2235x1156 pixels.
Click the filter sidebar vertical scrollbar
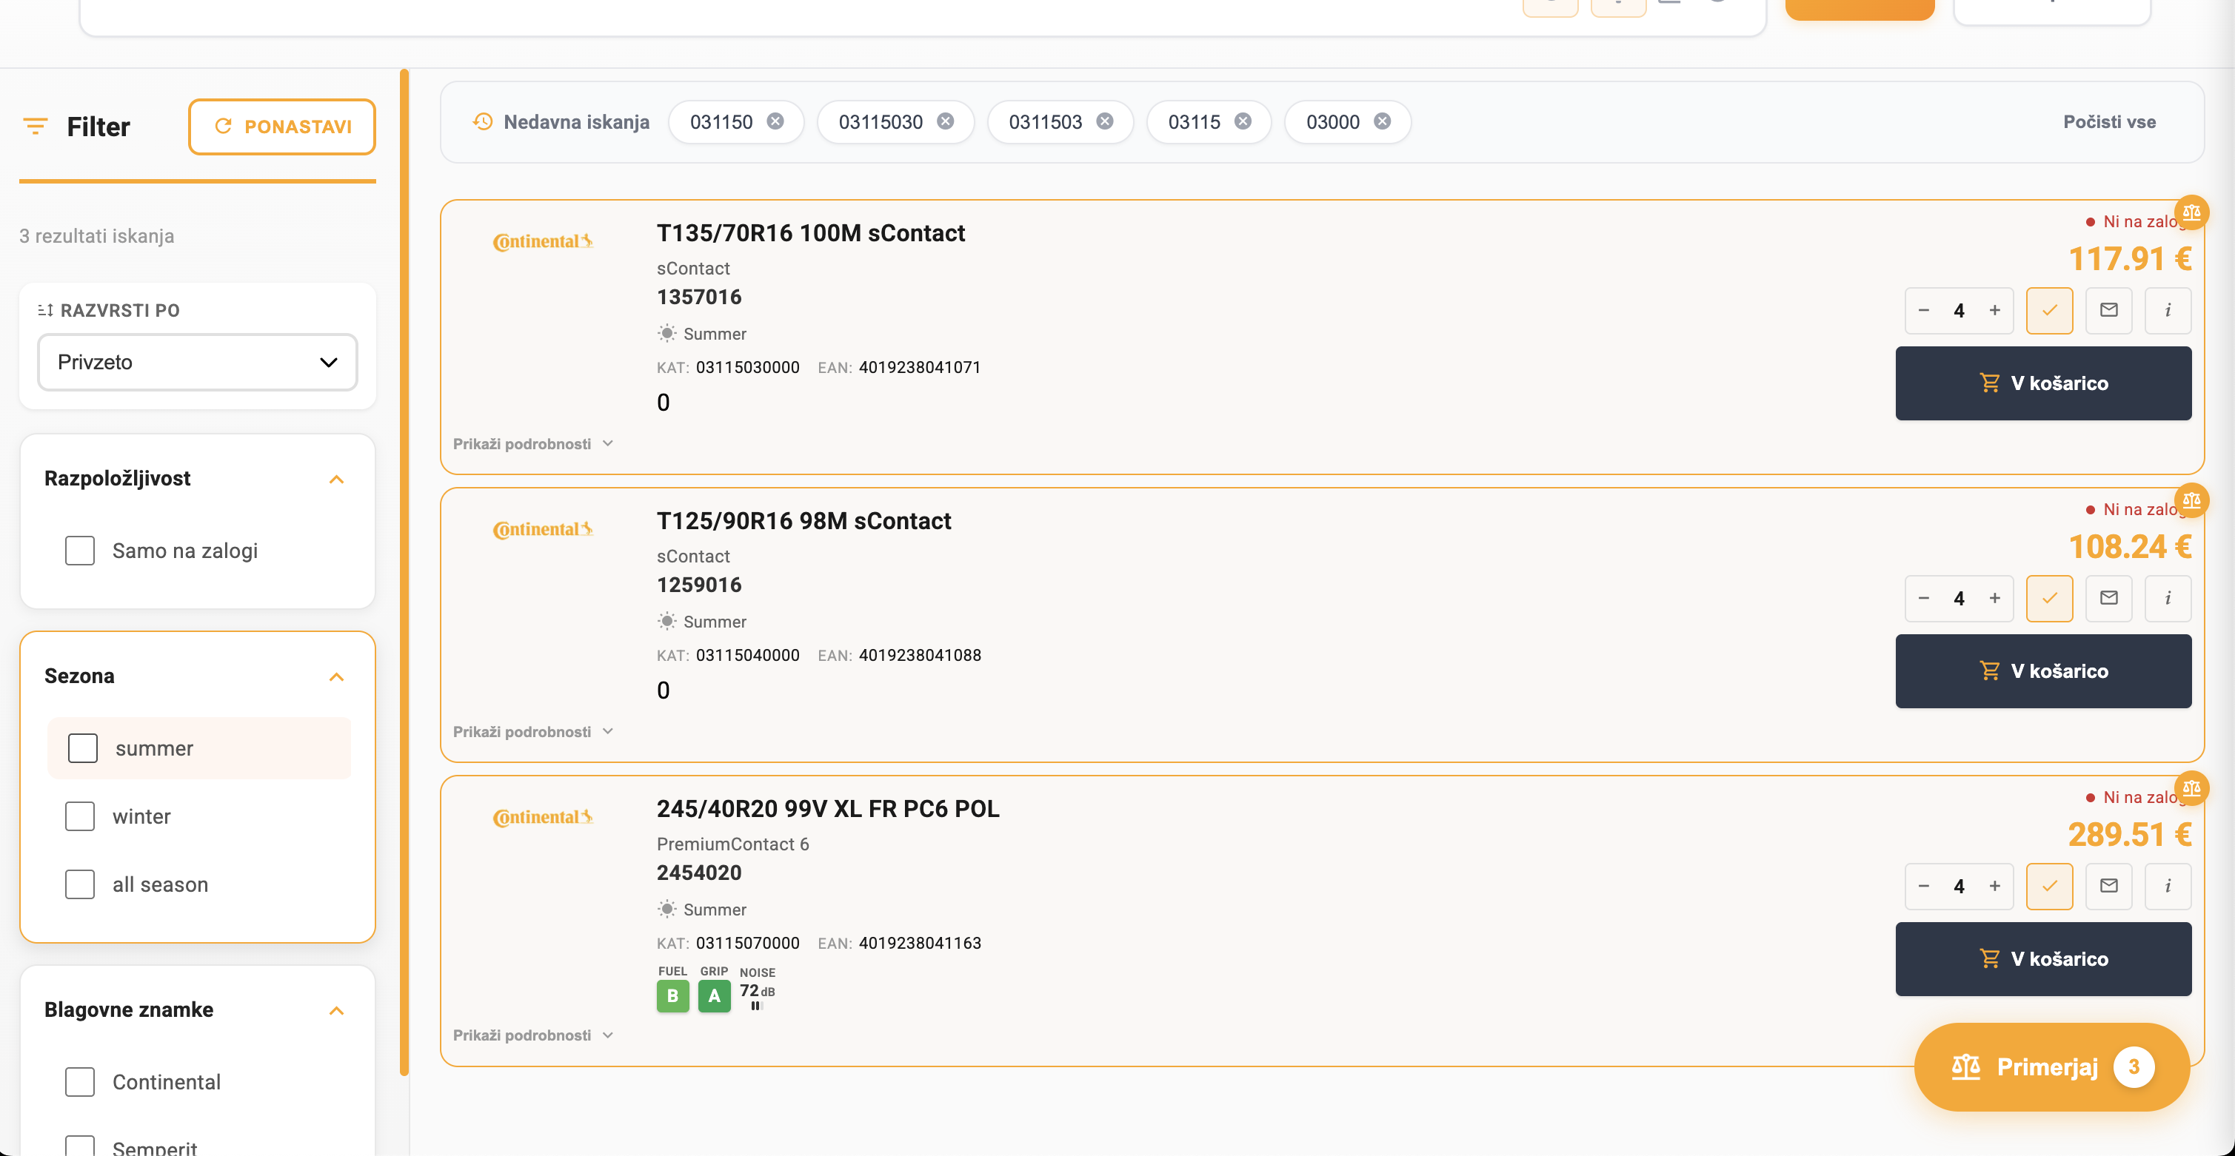click(x=404, y=572)
